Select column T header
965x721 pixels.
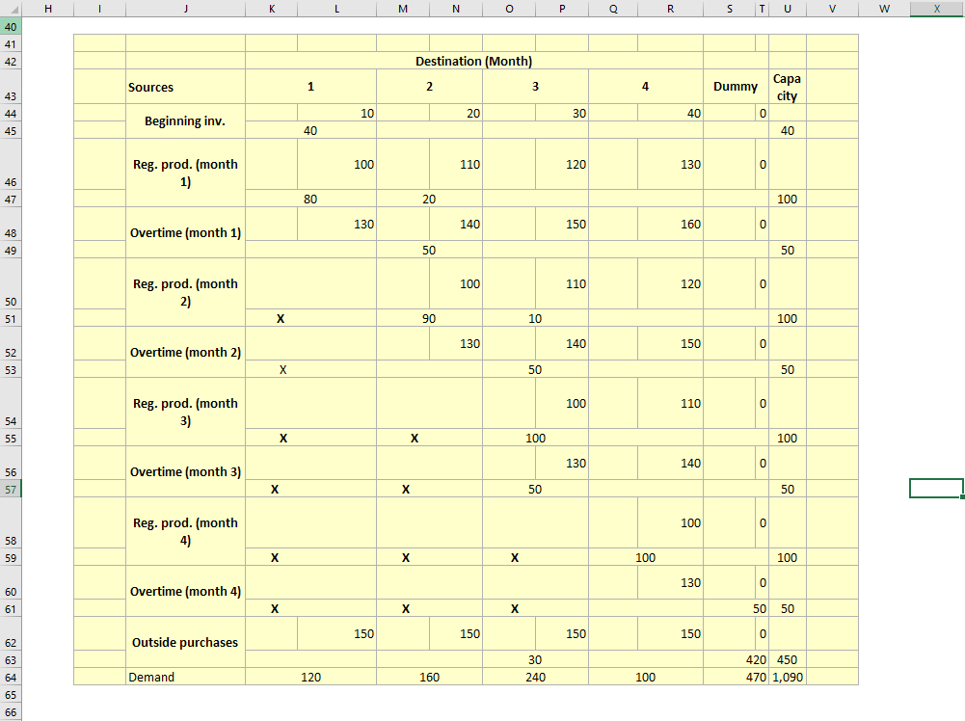(x=762, y=9)
